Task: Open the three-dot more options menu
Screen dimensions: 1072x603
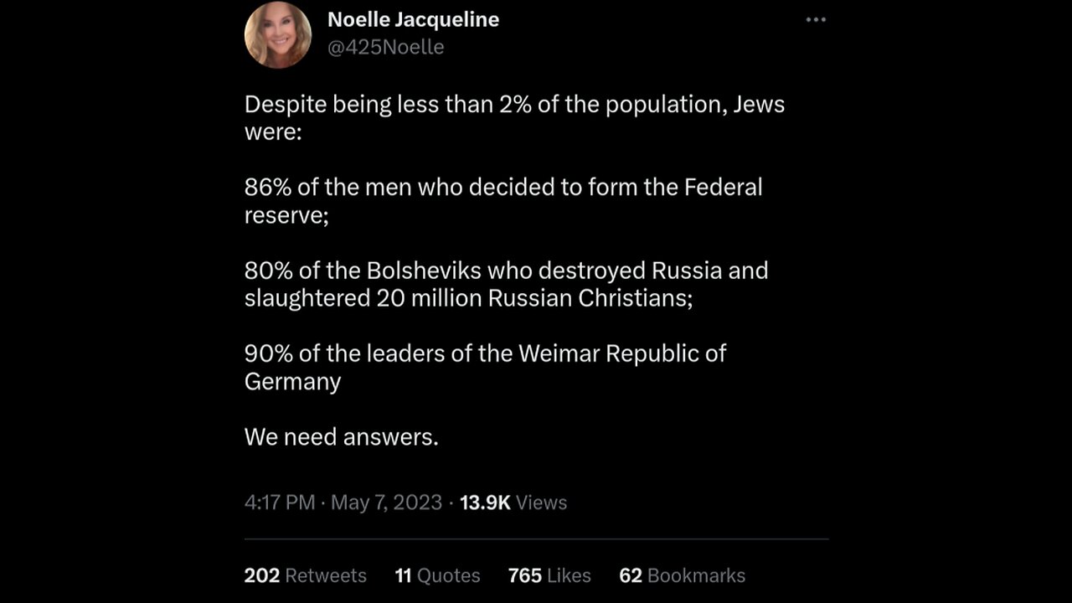Action: (x=816, y=20)
